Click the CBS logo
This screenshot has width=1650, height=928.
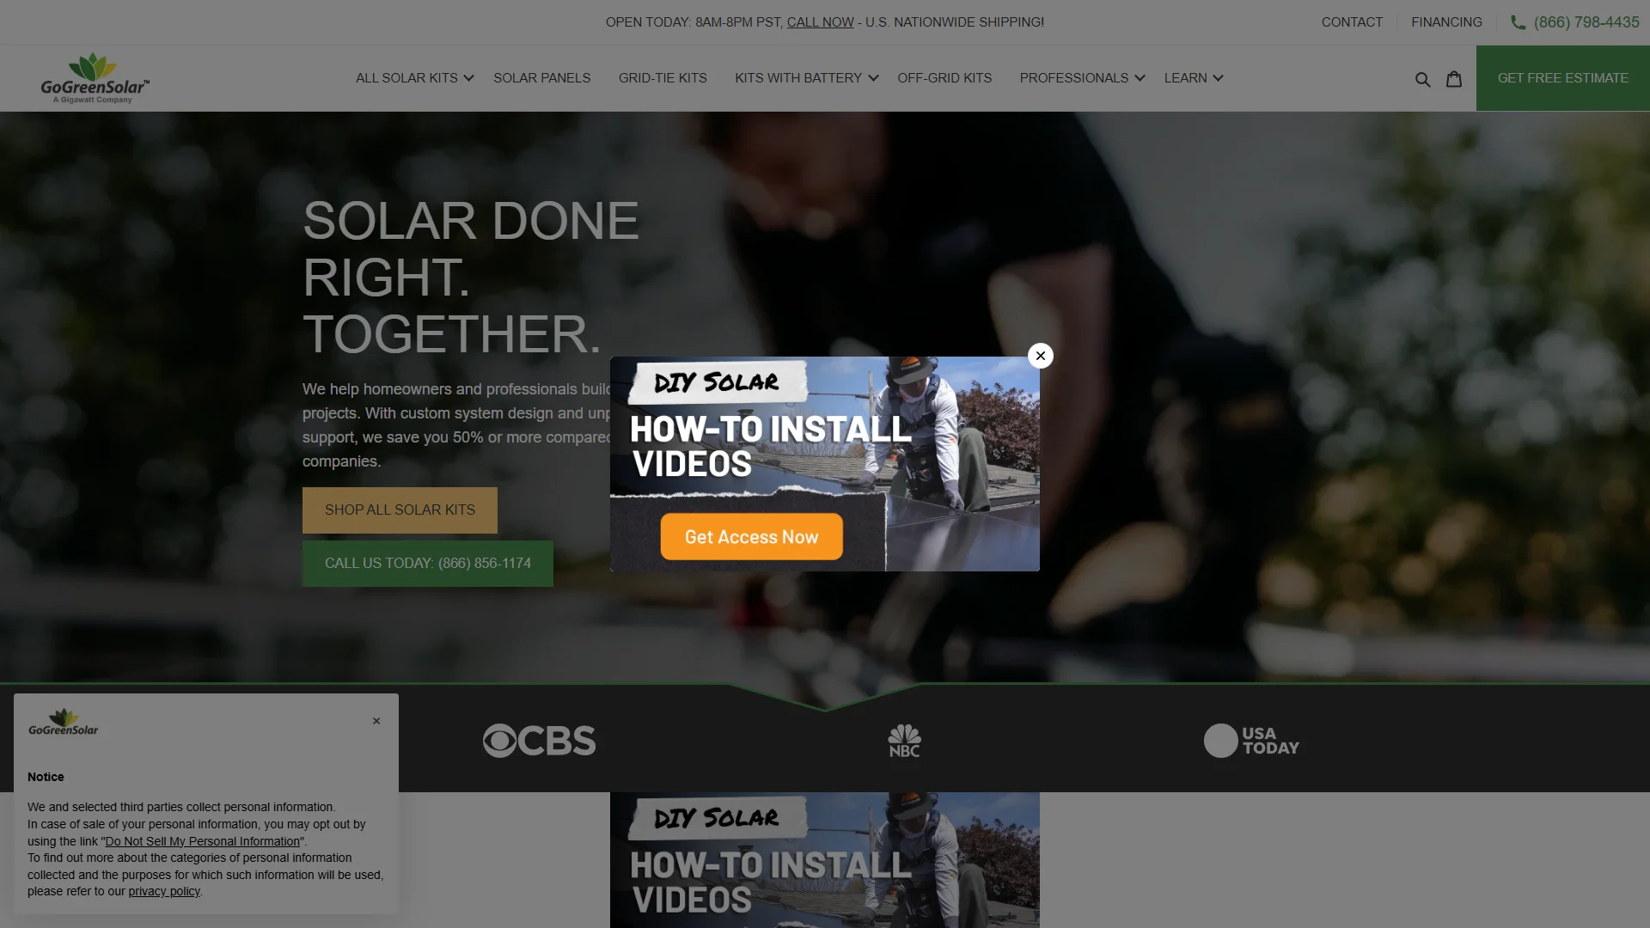point(539,741)
